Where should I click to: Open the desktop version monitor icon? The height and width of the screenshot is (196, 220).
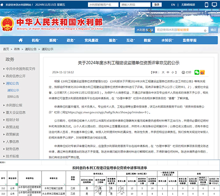214,5
